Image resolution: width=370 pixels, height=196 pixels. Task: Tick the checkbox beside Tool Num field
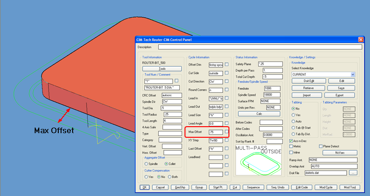pos(176,80)
